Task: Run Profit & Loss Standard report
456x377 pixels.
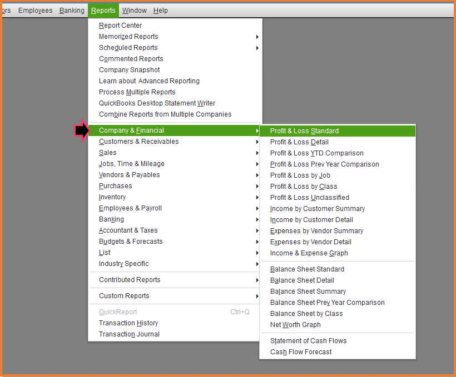Action: [338, 131]
